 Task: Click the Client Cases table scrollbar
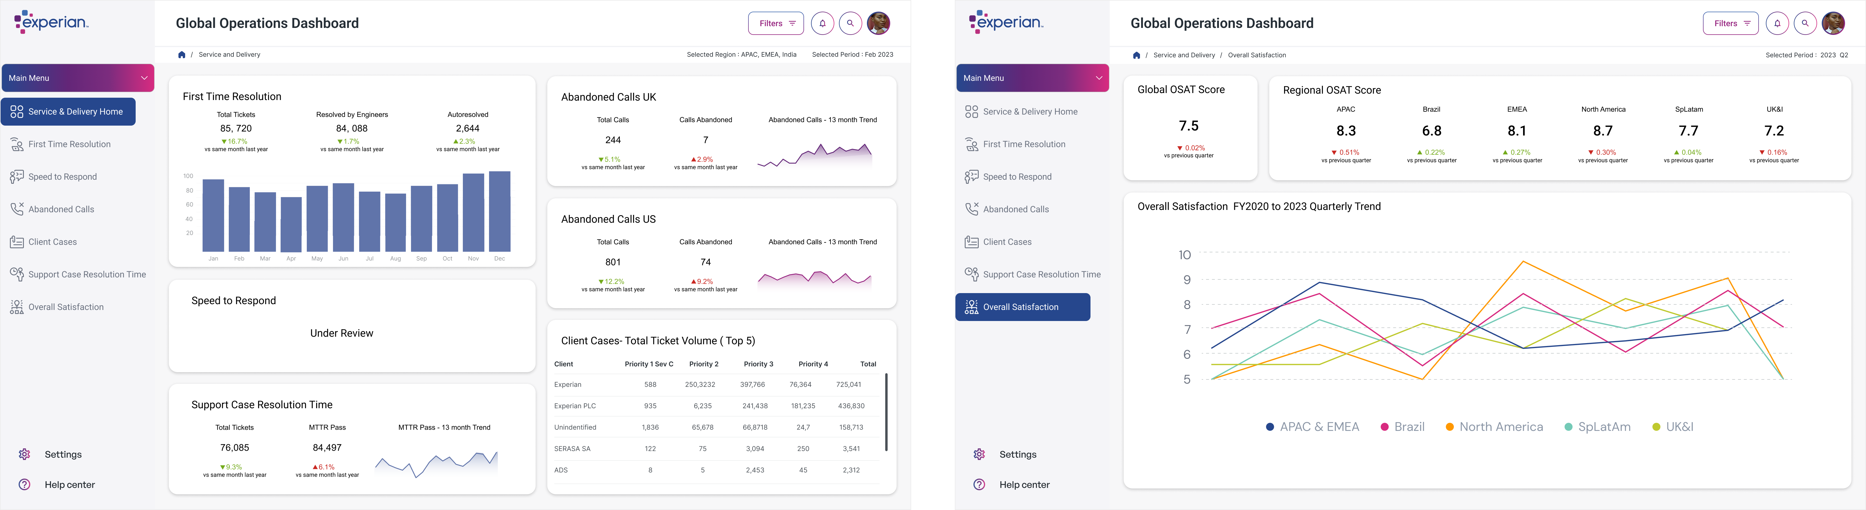[x=886, y=412]
